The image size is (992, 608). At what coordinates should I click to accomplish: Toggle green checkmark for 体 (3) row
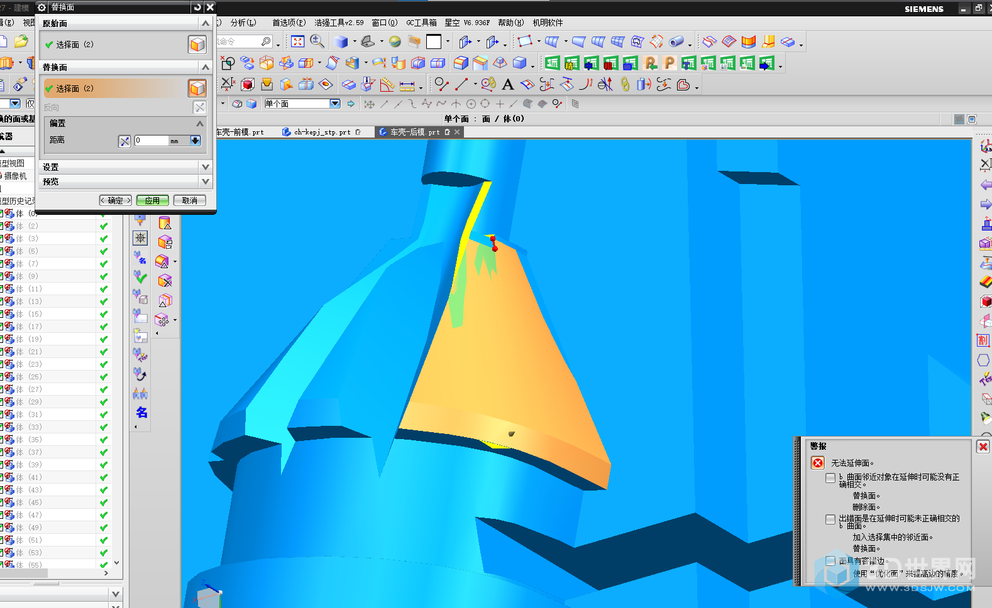104,239
